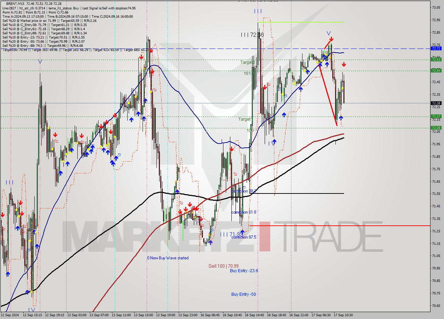The width and height of the screenshot is (444, 319).
Task: Click the '13 Sep 11:00' time axis label
Action: (121, 315)
